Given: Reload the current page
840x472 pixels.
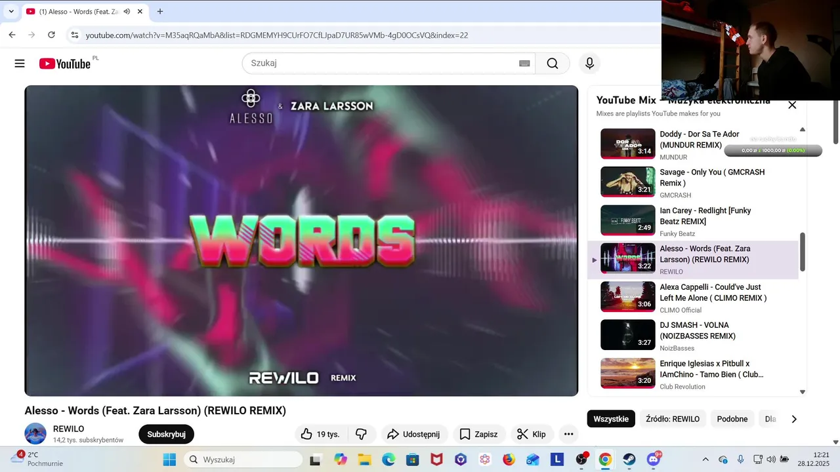Looking at the screenshot, I should [x=51, y=35].
